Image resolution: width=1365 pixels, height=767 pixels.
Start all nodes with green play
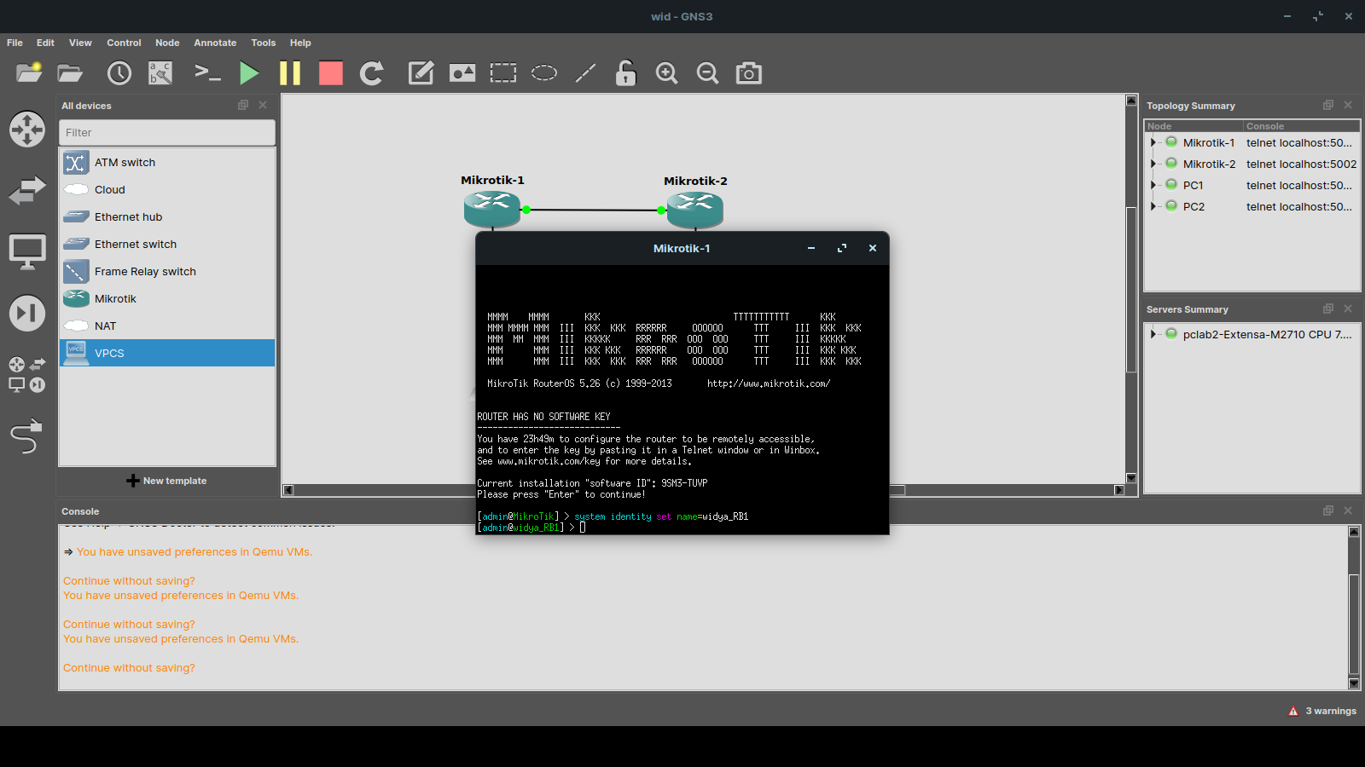[249, 73]
